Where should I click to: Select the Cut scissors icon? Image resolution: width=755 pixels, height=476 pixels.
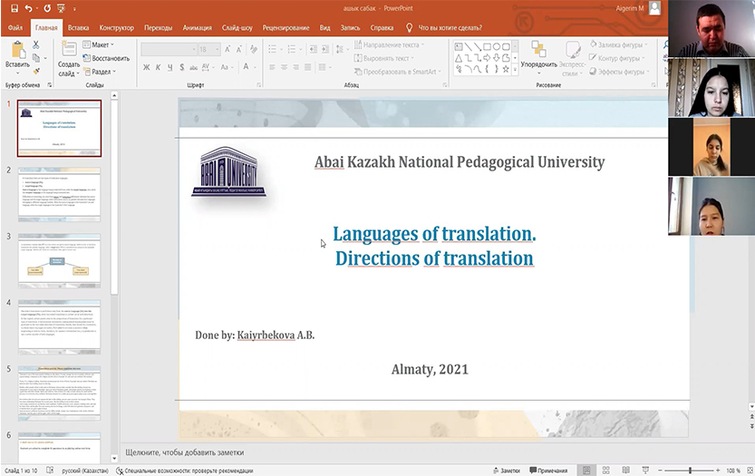[36, 44]
